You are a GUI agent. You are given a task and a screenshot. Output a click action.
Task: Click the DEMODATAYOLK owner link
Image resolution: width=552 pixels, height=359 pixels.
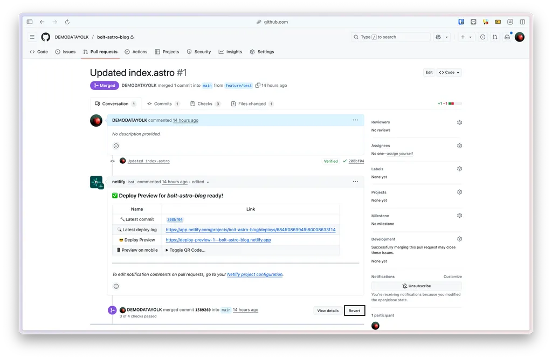click(72, 37)
